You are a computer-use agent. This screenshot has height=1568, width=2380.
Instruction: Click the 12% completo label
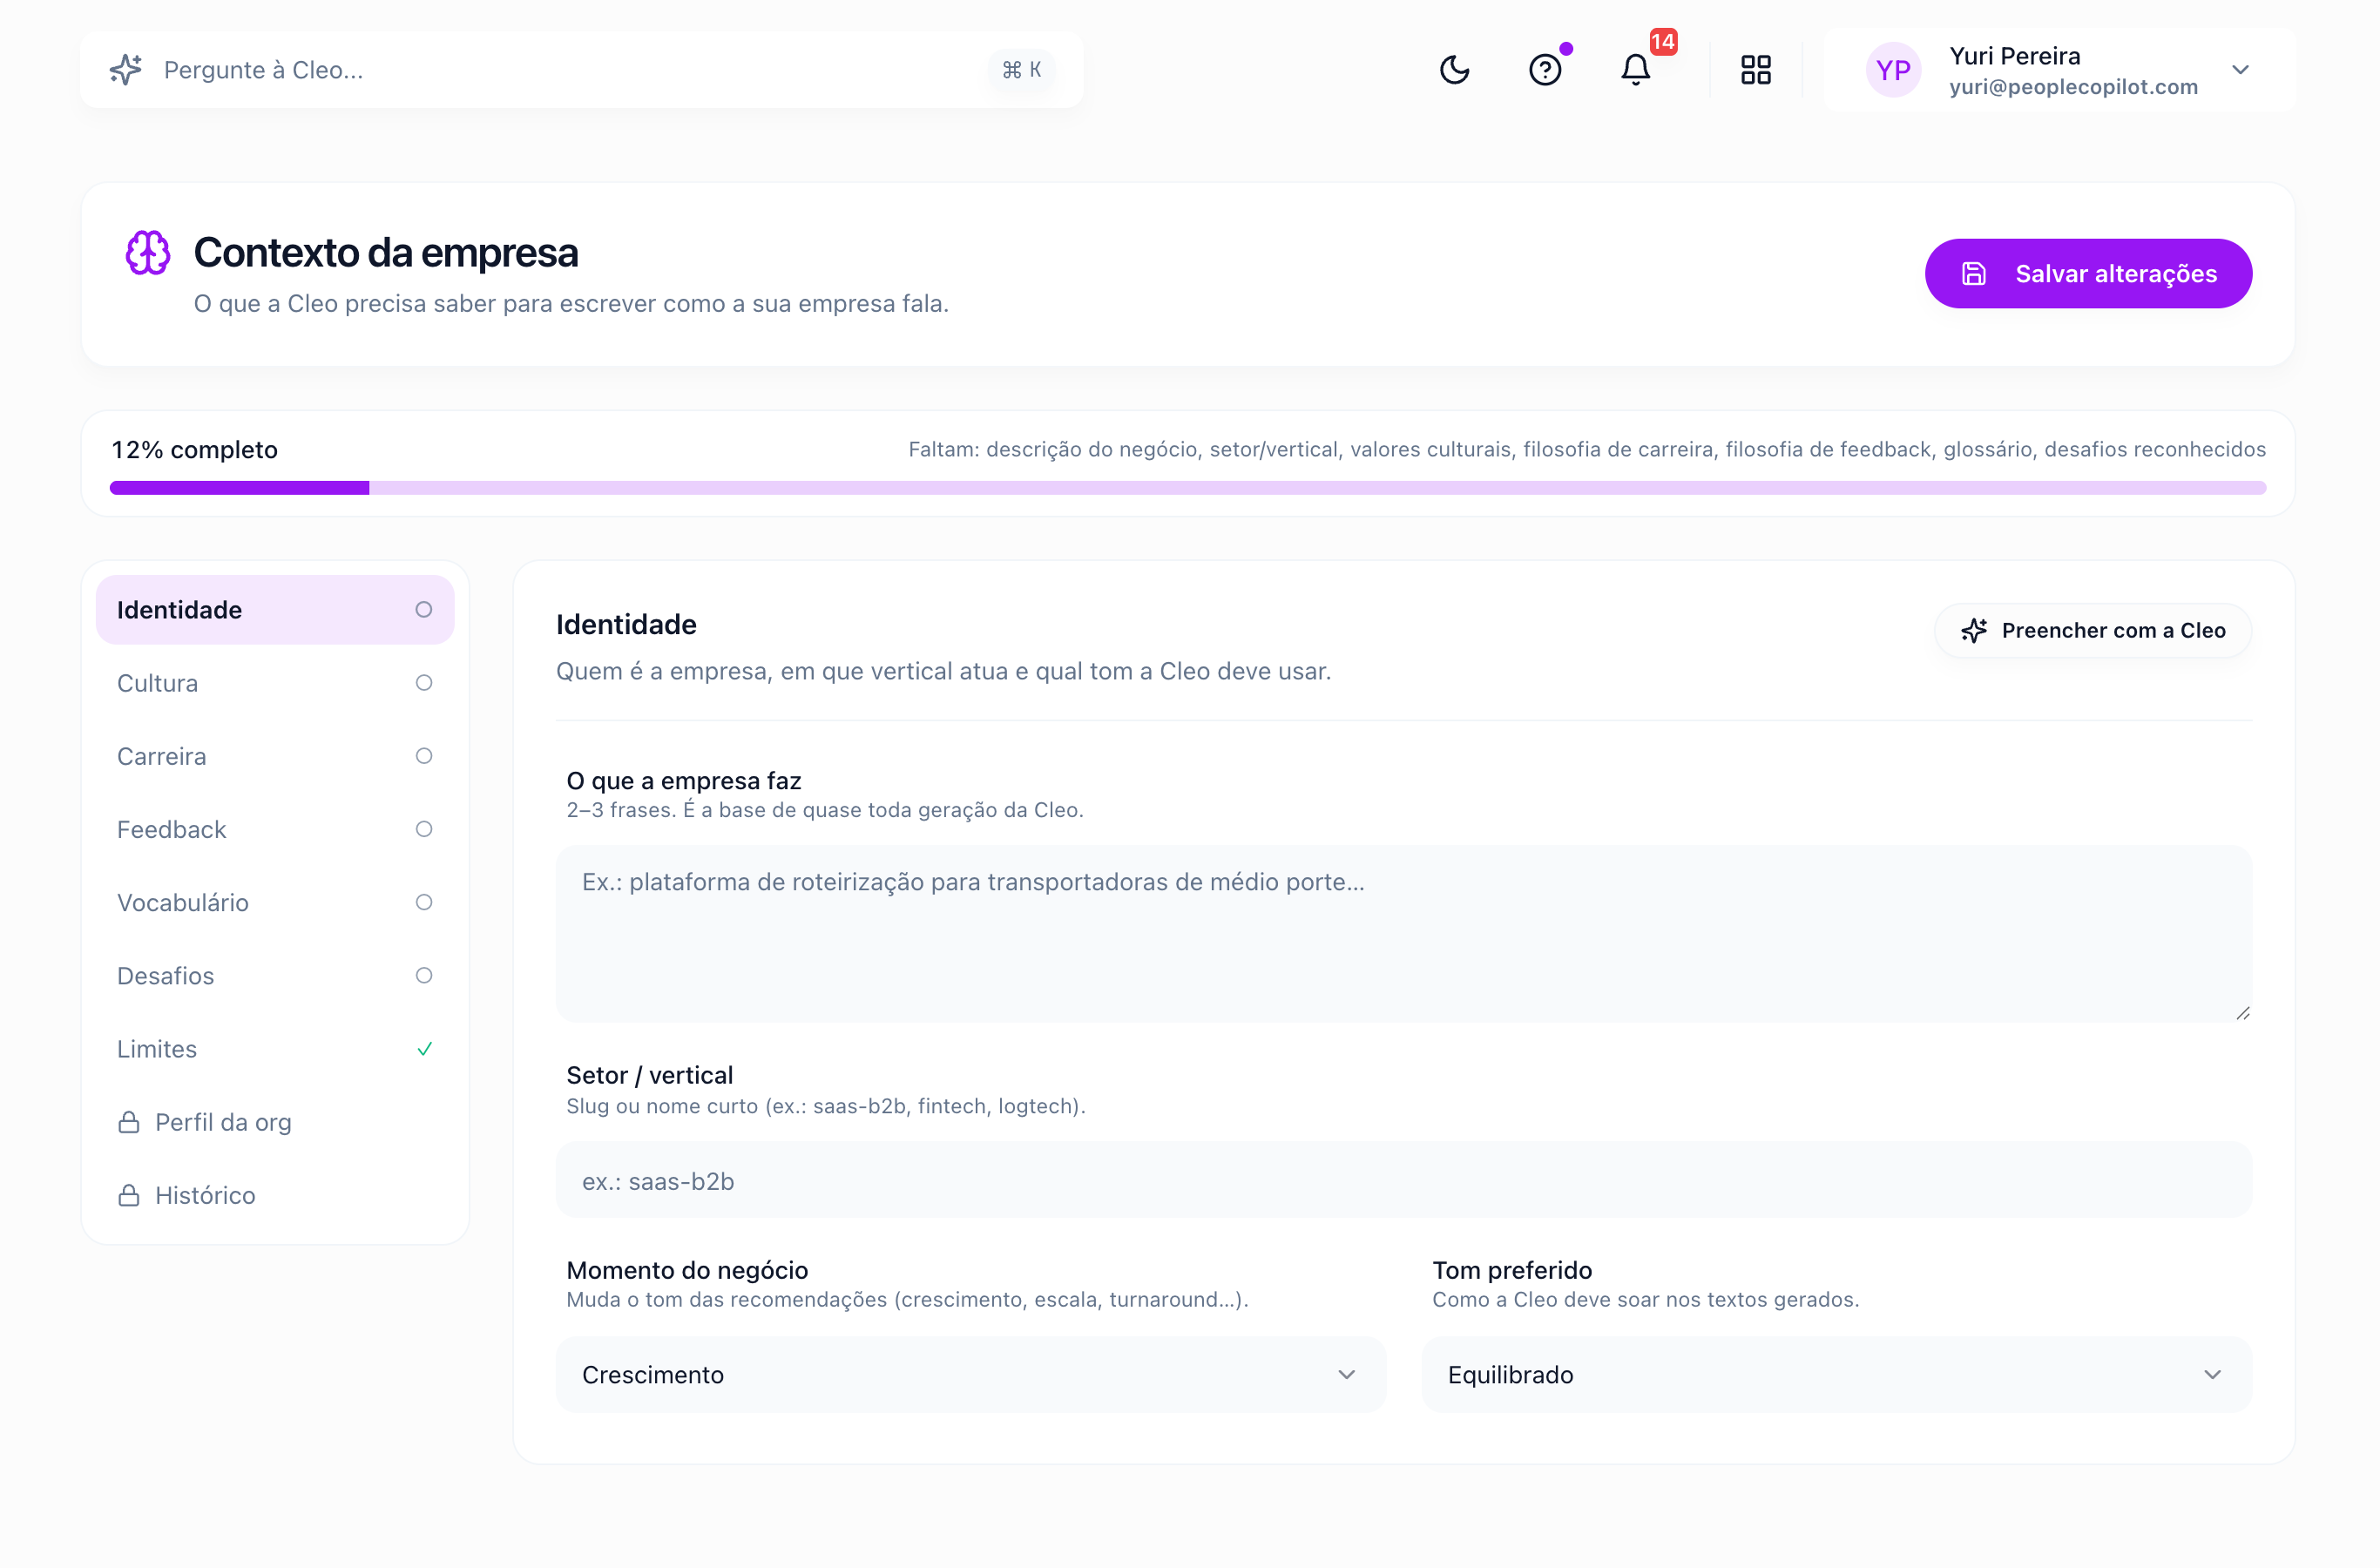195,450
